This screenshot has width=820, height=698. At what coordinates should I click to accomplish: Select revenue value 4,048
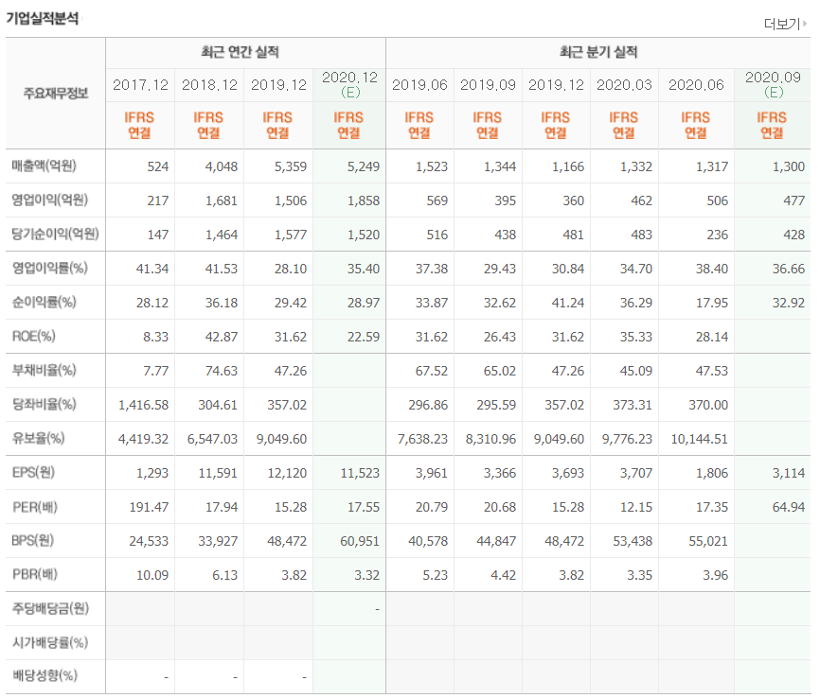(222, 166)
